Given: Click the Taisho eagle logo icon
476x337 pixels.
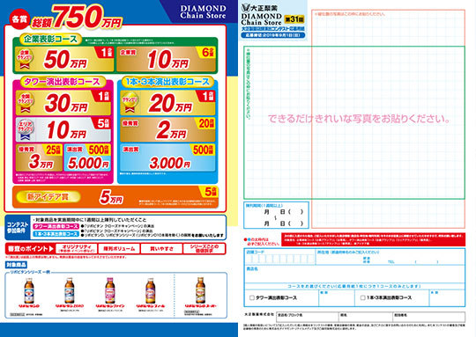Looking at the screenshot, I should point(245,7).
